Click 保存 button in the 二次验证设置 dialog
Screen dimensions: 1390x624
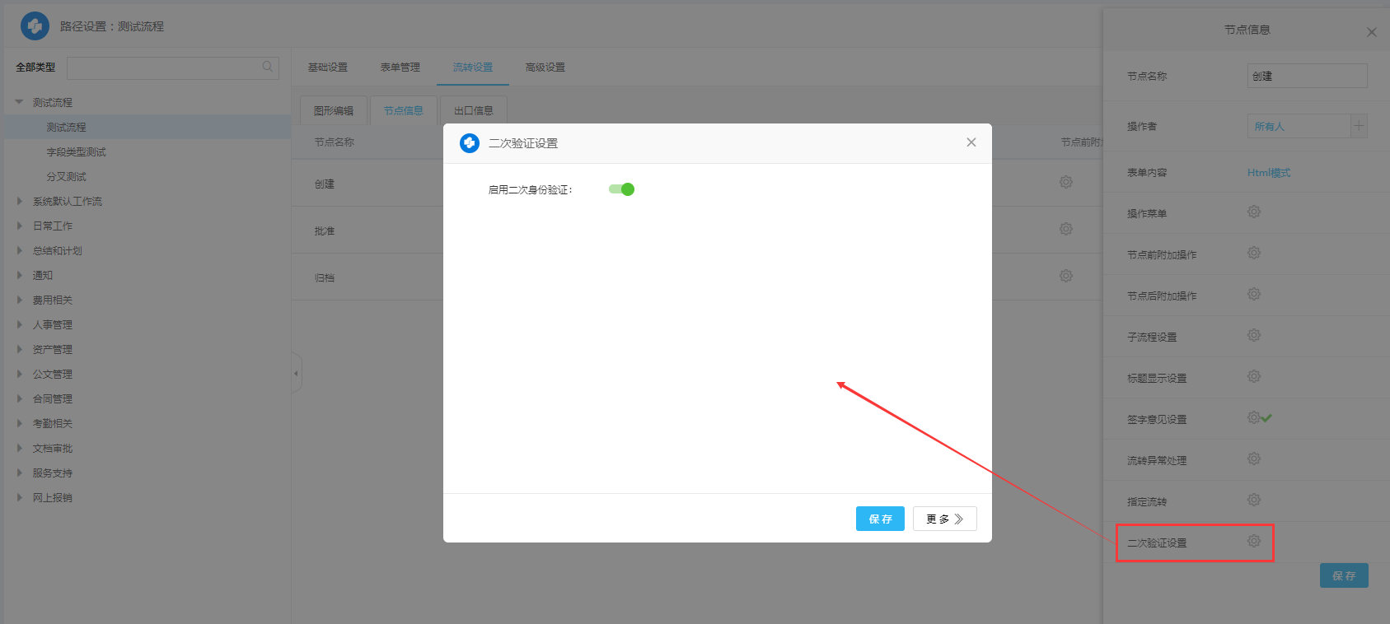click(x=880, y=519)
